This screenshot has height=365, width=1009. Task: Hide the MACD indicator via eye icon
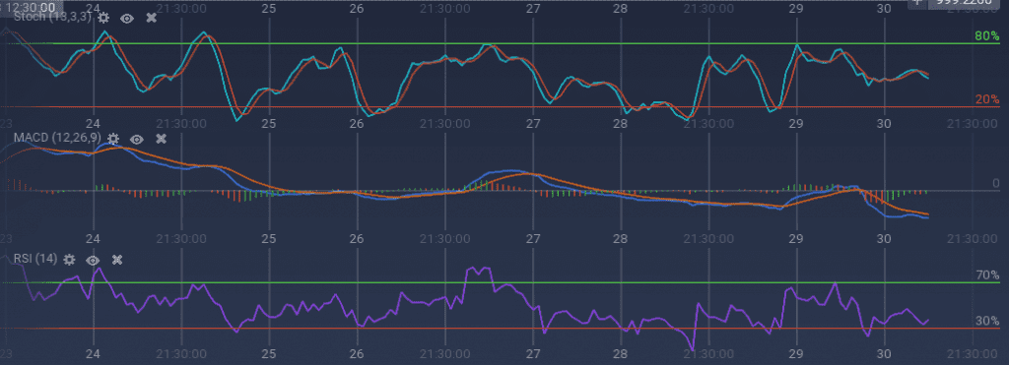pos(137,139)
